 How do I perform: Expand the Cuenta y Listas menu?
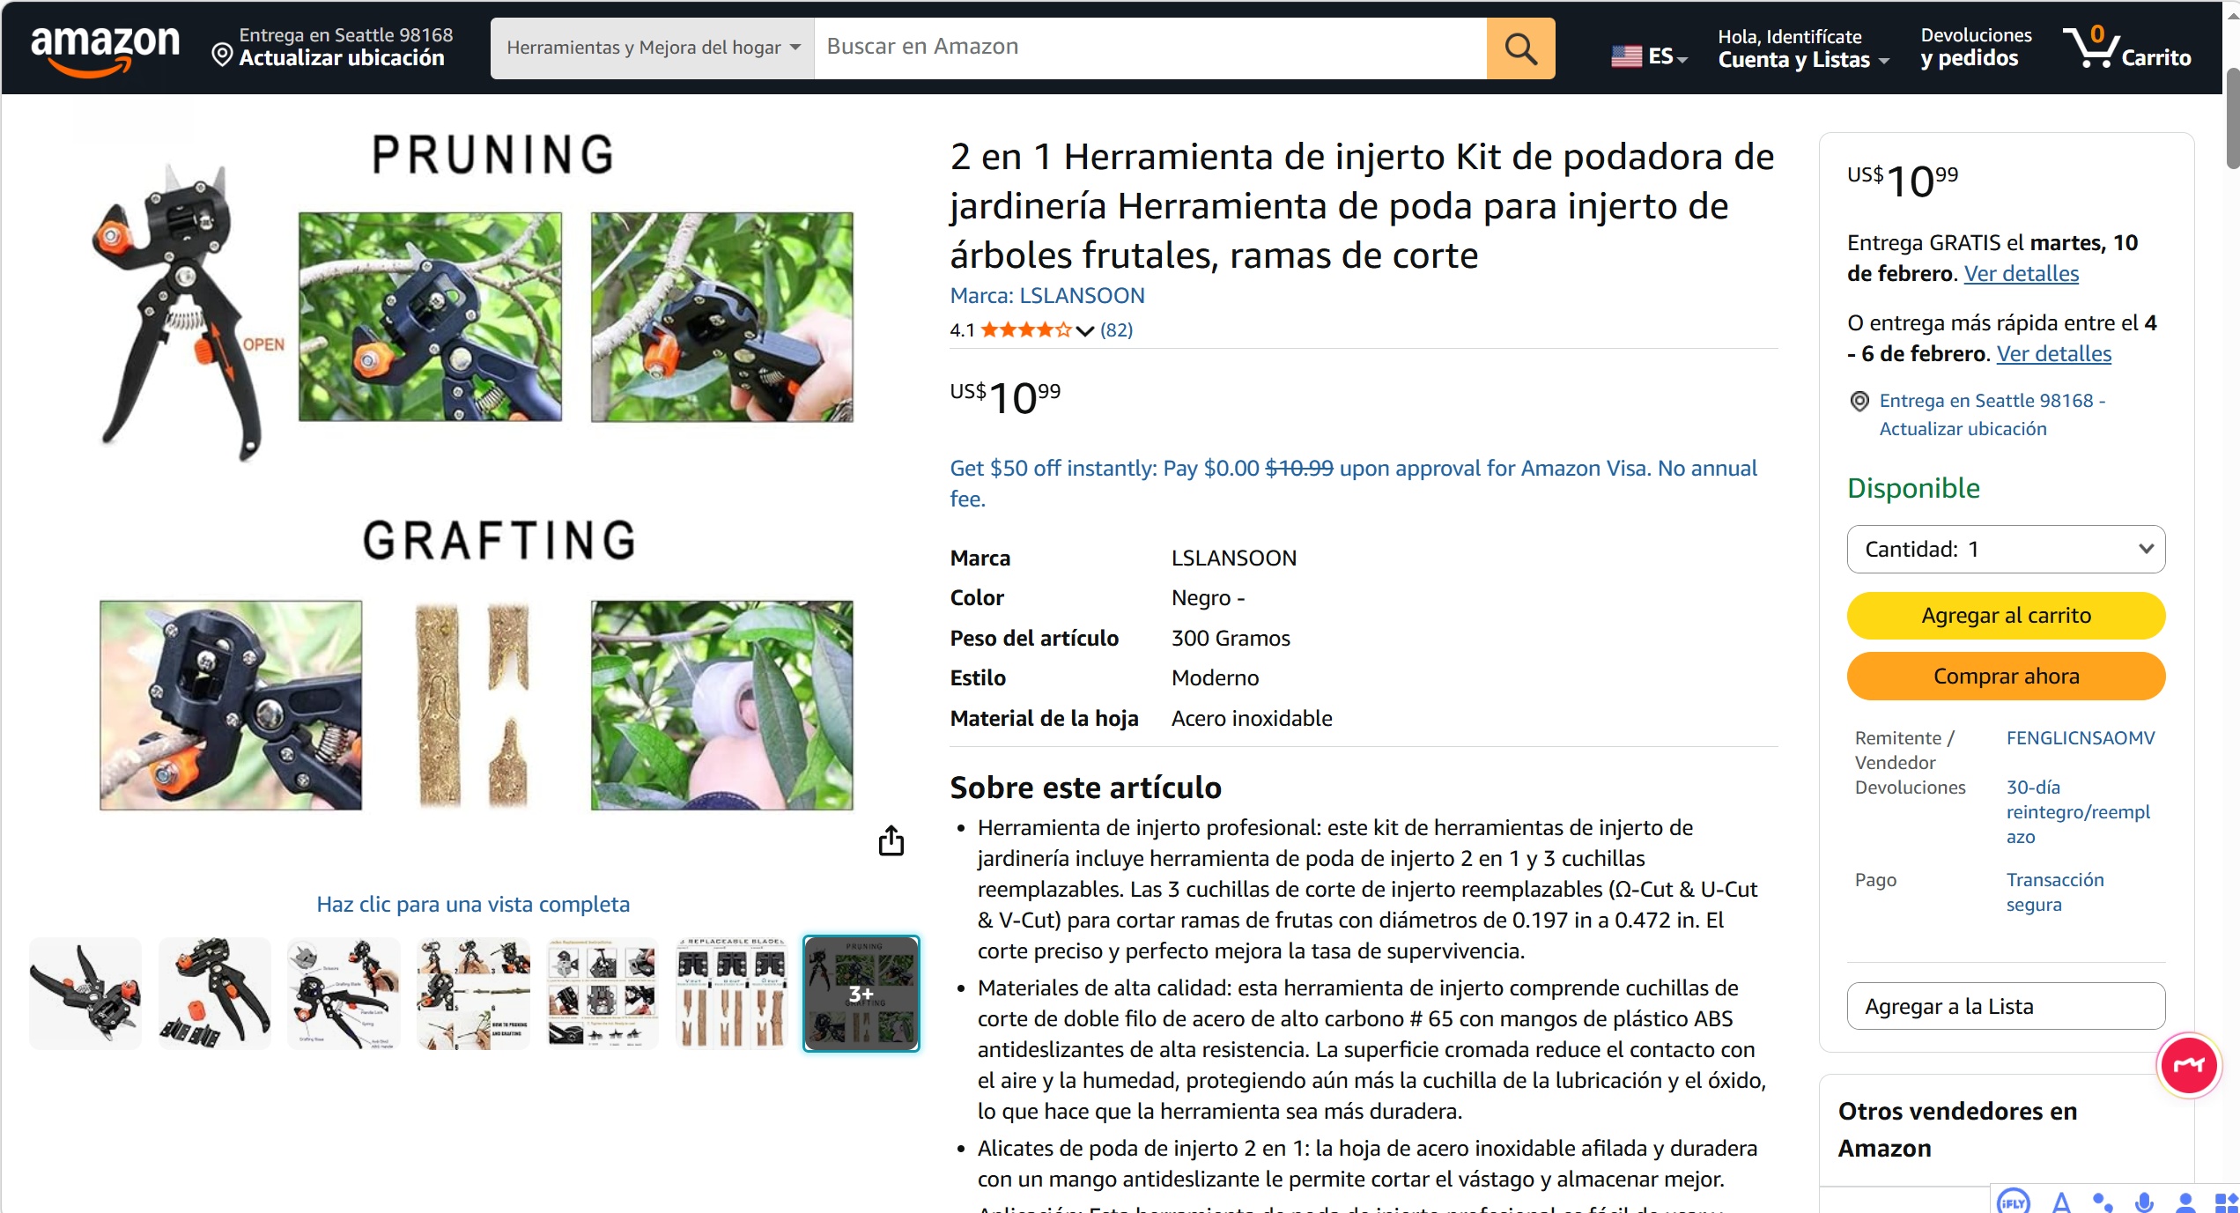point(1802,48)
